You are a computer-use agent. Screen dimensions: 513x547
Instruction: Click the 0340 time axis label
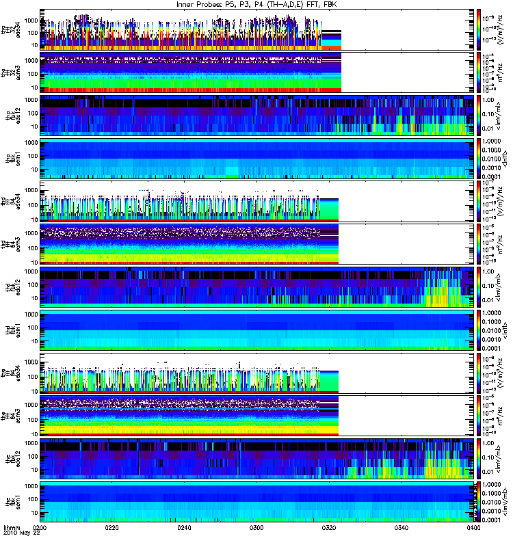401,528
